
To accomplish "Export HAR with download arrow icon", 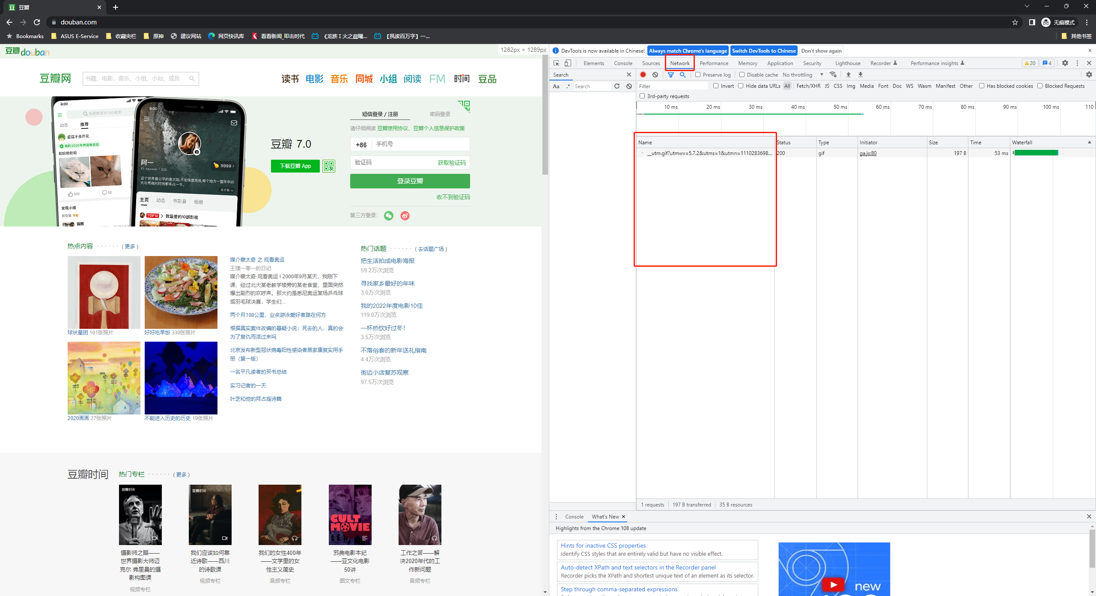I will pos(861,74).
